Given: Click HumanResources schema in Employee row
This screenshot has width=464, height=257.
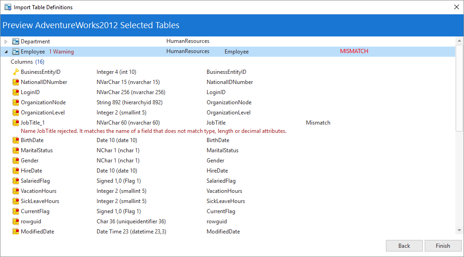Looking at the screenshot, I should (x=188, y=51).
